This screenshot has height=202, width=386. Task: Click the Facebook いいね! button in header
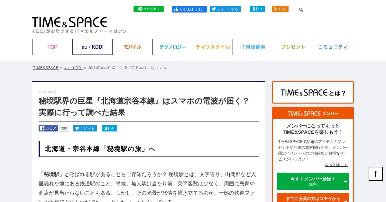click(189, 9)
